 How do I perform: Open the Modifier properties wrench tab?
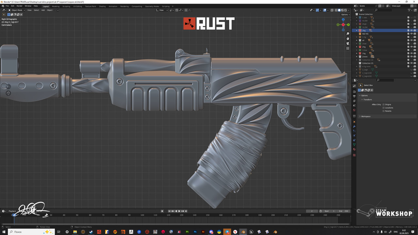click(354, 126)
